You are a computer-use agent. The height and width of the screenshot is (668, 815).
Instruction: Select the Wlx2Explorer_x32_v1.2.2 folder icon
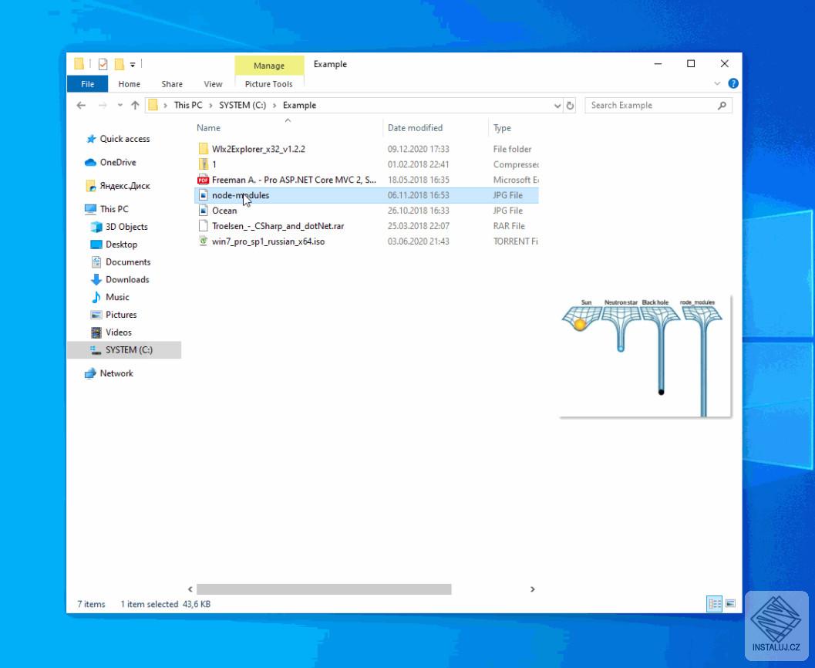204,149
